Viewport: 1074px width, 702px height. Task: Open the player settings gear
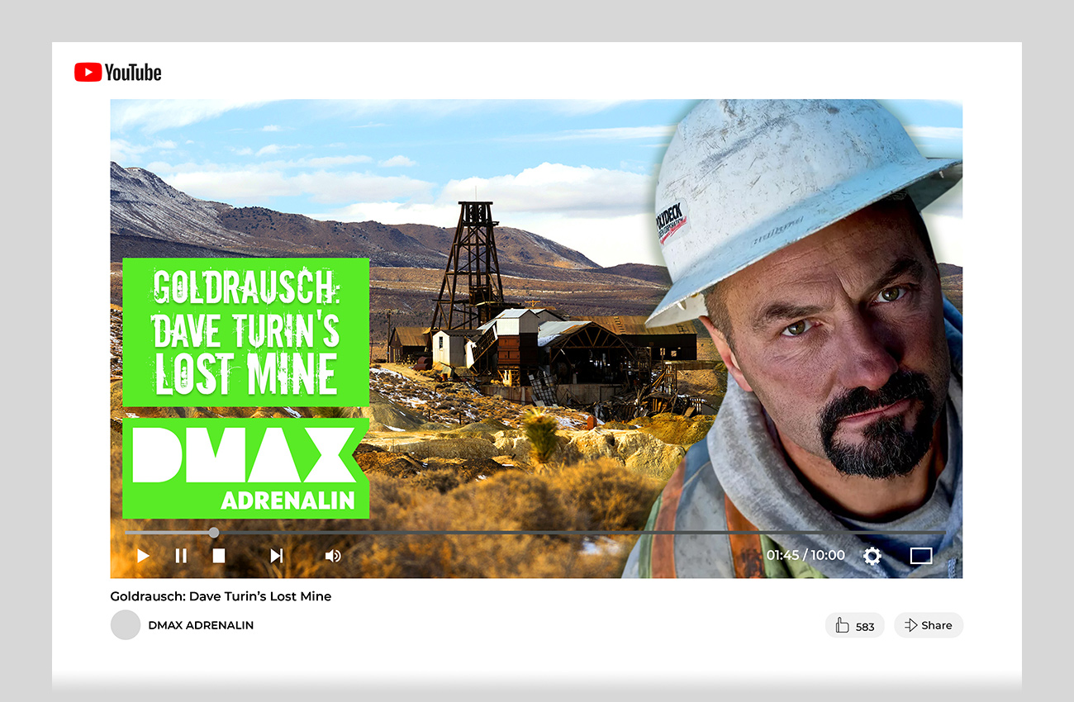(872, 556)
